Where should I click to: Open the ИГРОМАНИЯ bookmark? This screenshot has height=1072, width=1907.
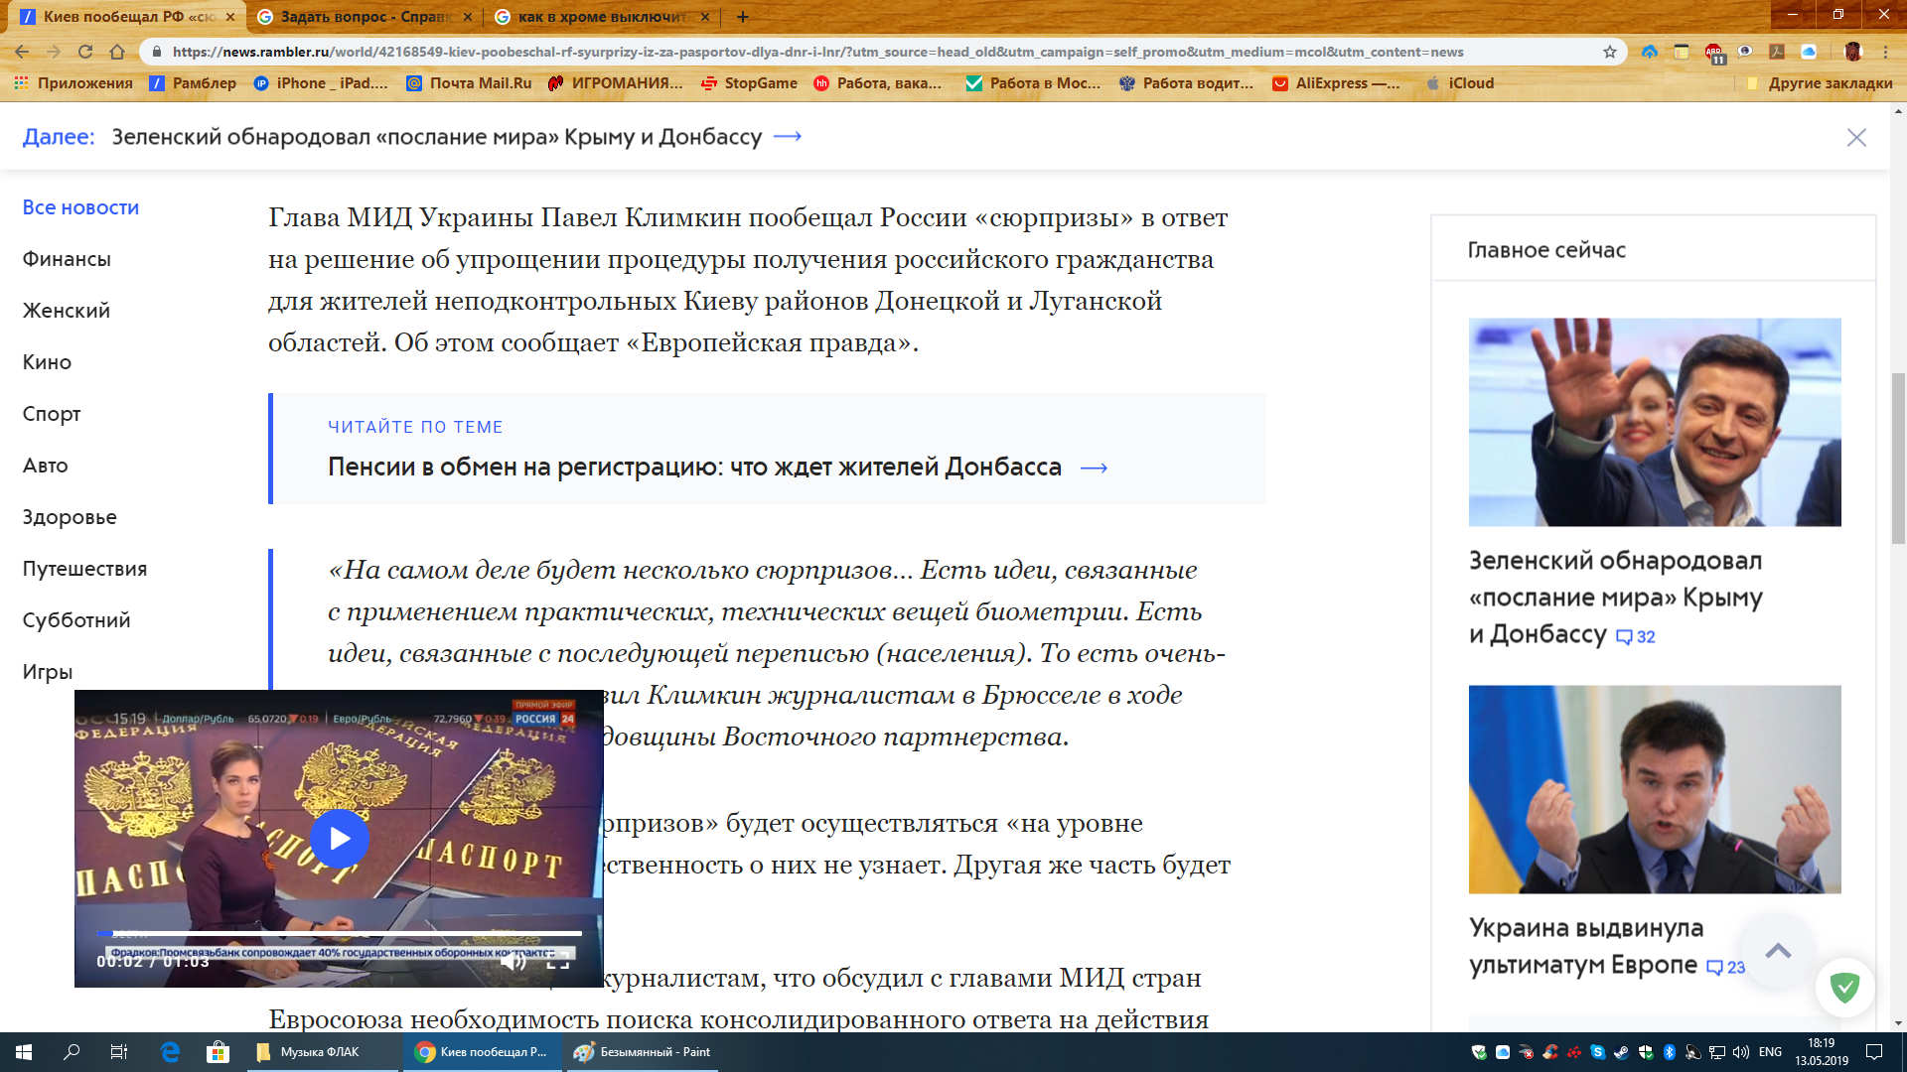(616, 83)
